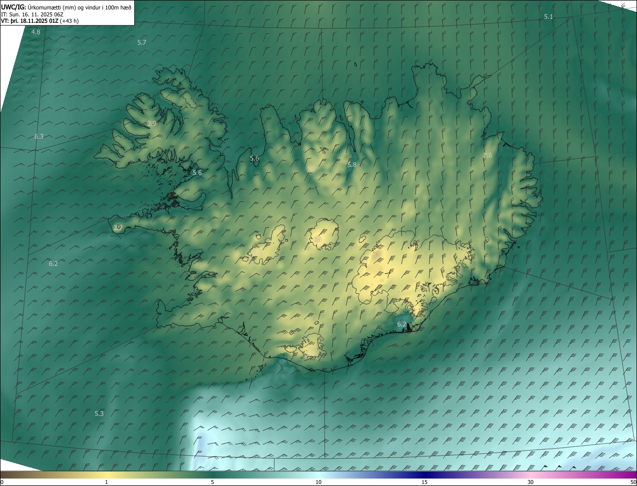Click the 15 mark on the color scale

(425, 483)
